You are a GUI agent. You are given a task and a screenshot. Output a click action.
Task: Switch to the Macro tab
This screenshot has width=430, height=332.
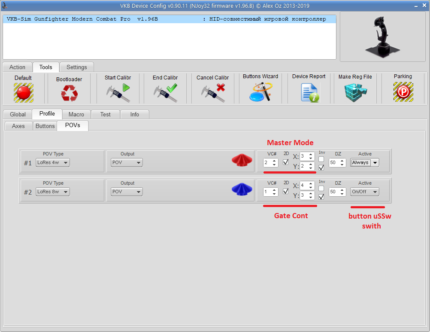[x=76, y=114]
